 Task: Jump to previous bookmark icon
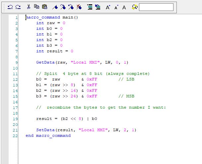click(x=70, y=7)
